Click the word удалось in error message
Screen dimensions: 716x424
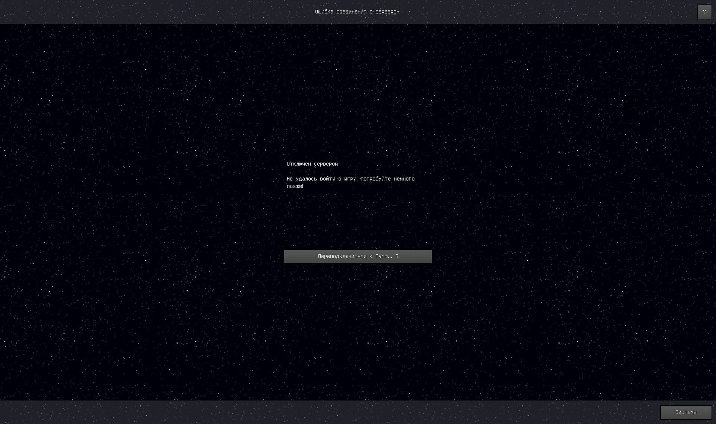[306, 179]
